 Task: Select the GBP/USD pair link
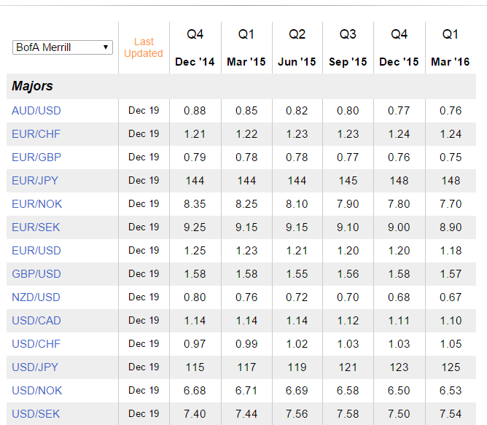coord(36,273)
